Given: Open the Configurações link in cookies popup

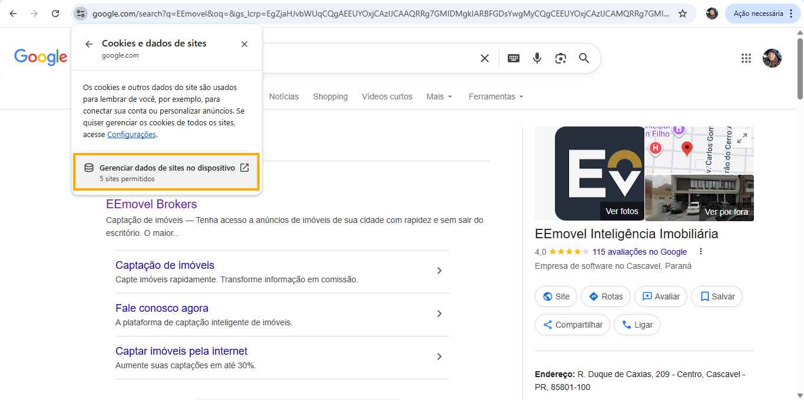Looking at the screenshot, I should (x=131, y=135).
